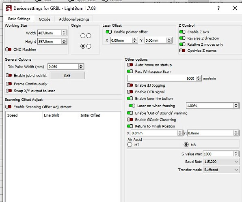Adjust the Laser Offset Y spinner

(169, 40)
